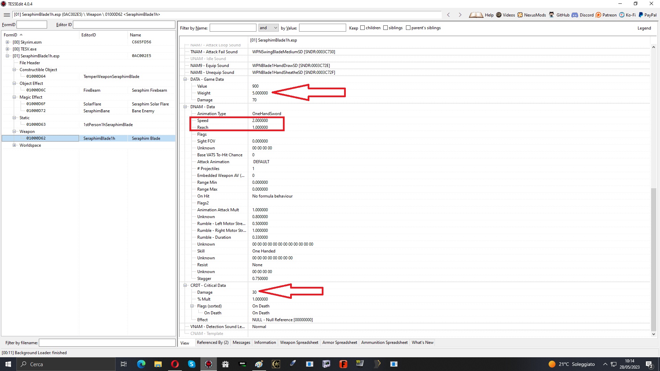The height and width of the screenshot is (371, 660).
Task: Select the TemperWeaponSeraphimBlade record
Action: pyautogui.click(x=89, y=76)
